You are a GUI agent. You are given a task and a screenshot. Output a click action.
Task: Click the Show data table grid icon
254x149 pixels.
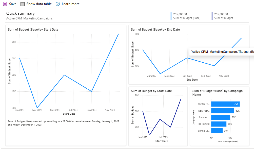coord(22,4)
